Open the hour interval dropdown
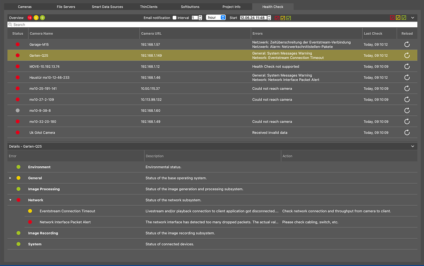 pos(216,18)
